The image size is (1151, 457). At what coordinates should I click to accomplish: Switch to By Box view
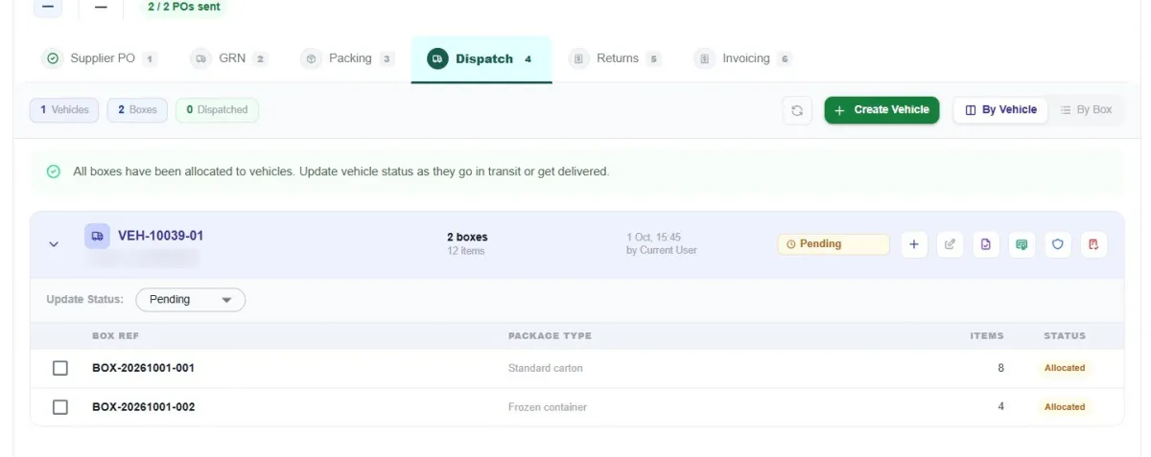pos(1086,110)
